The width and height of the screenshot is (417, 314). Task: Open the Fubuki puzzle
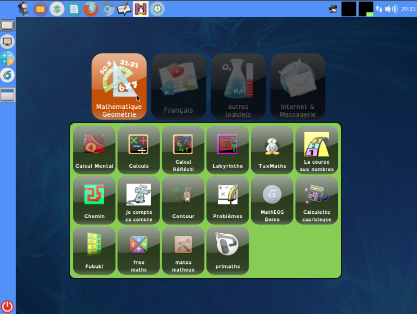coord(94,251)
